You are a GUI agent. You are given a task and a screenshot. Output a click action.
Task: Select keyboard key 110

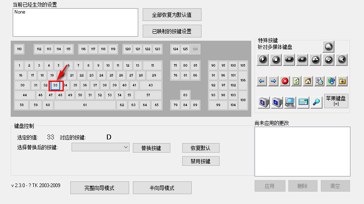click(x=19, y=49)
